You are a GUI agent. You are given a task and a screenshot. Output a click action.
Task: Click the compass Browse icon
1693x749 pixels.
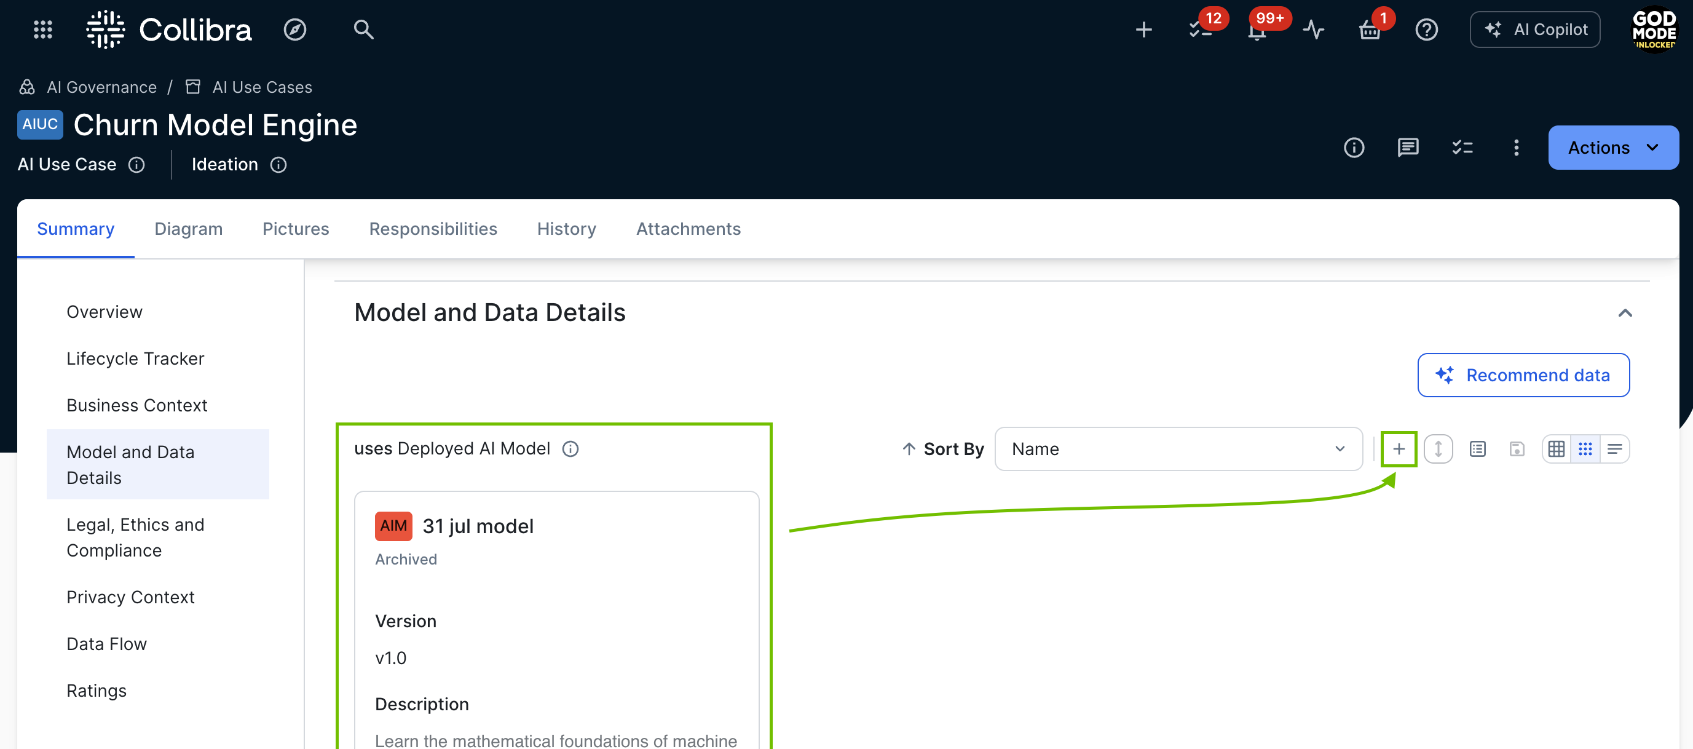pos(294,30)
